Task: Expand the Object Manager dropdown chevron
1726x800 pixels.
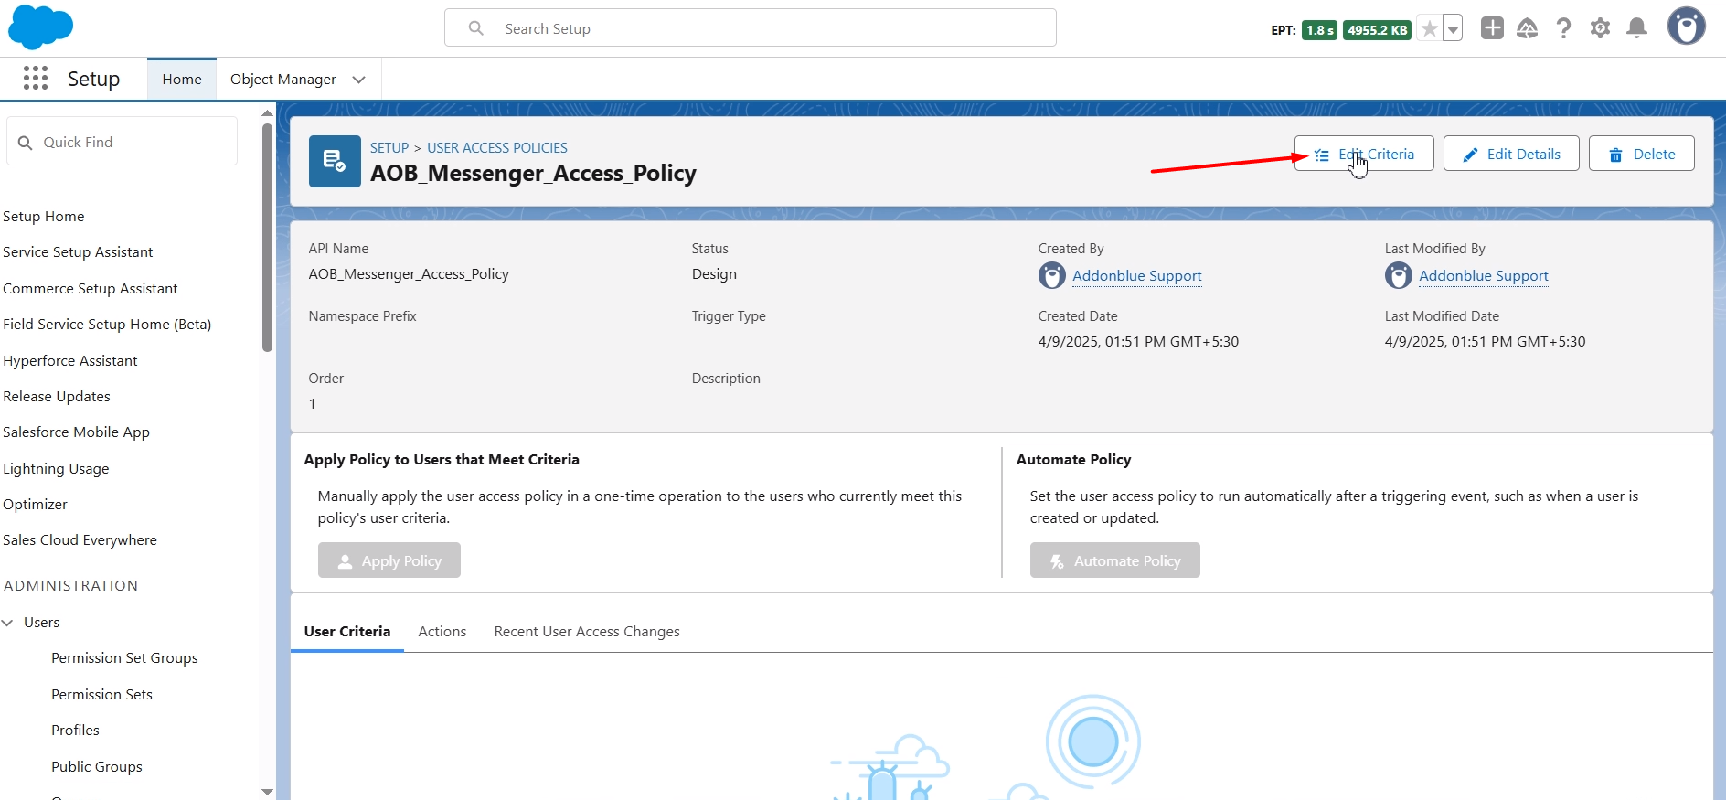Action: (359, 80)
